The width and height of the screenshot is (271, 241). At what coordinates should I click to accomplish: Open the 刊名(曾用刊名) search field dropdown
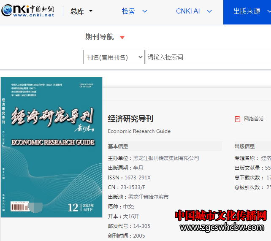point(114,57)
